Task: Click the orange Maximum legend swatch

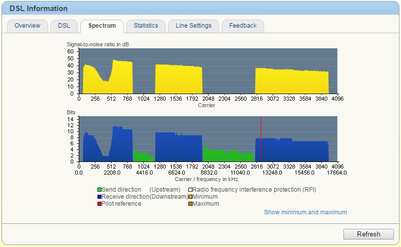Action: 190,204
